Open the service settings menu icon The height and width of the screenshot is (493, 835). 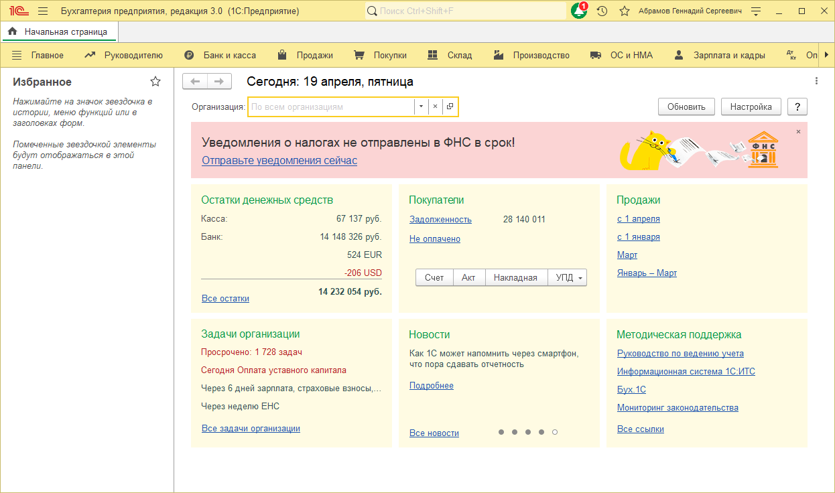[757, 11]
